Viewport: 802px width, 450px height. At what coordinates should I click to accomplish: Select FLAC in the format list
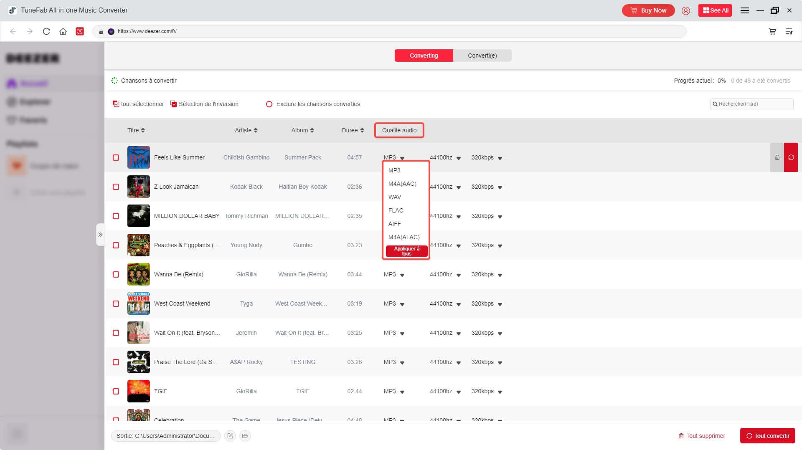(396, 210)
